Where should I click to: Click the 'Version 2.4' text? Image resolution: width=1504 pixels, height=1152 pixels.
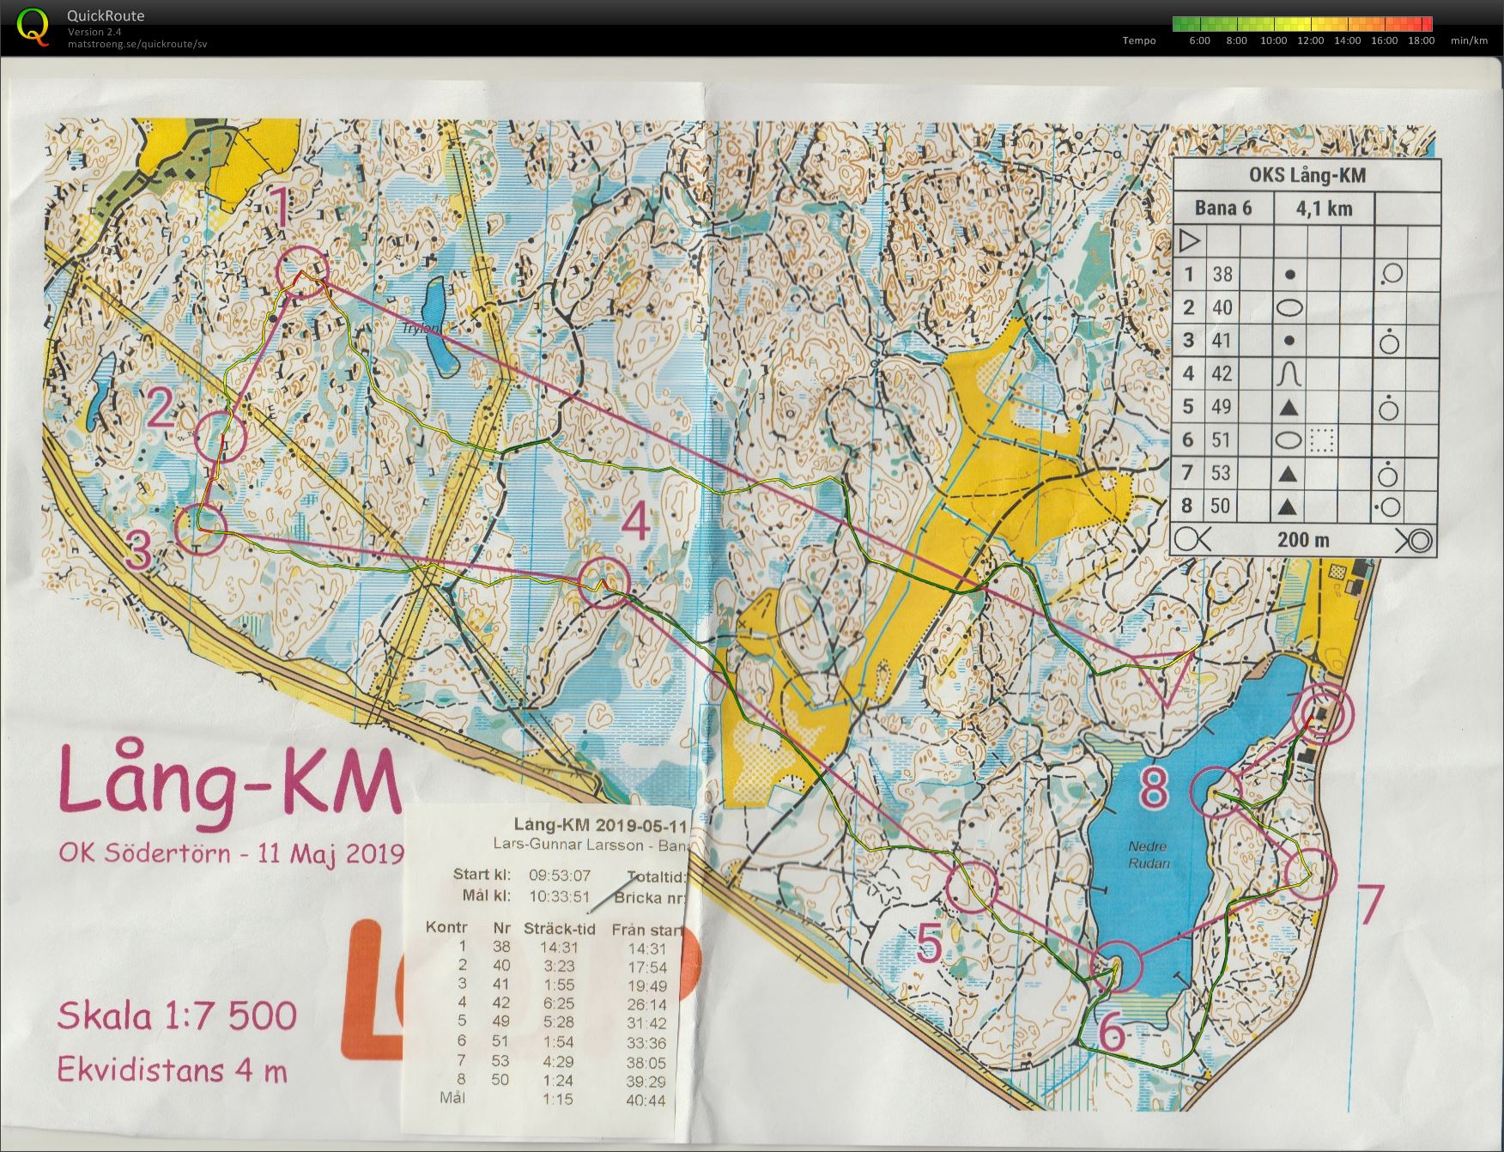point(94,32)
